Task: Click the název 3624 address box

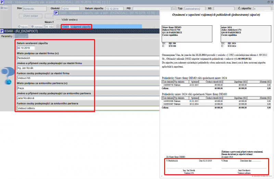Action: click(x=246, y=34)
